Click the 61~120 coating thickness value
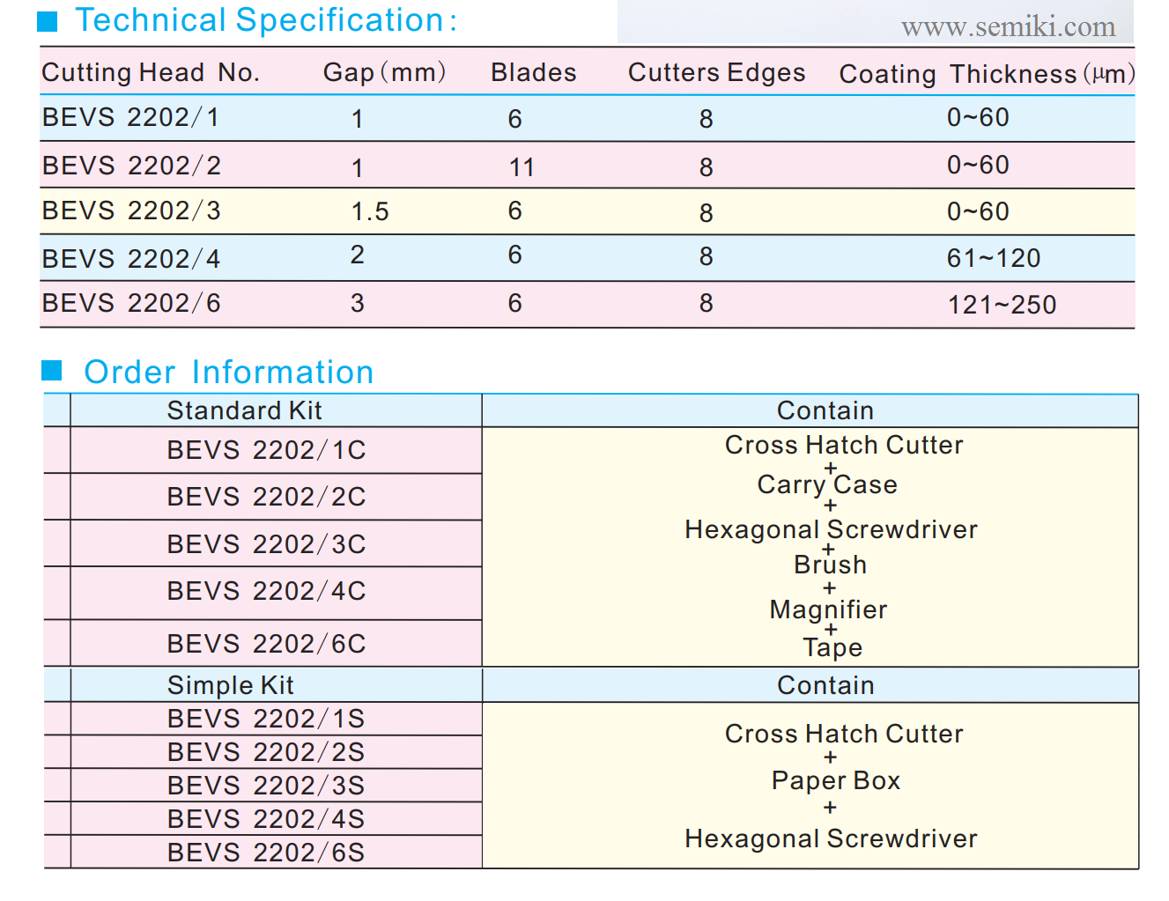1169x901 pixels. 994,258
